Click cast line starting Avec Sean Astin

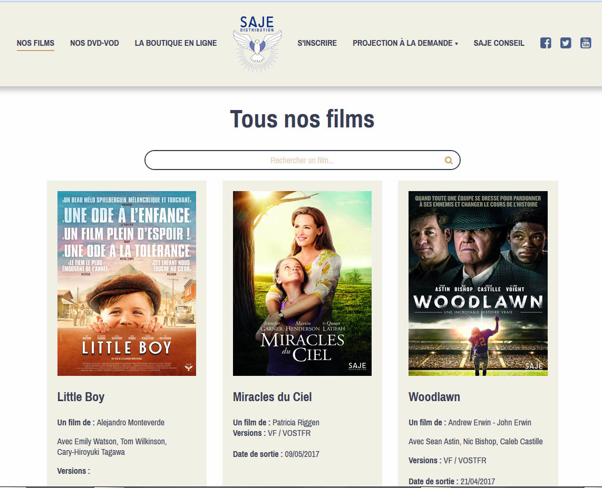click(x=475, y=442)
